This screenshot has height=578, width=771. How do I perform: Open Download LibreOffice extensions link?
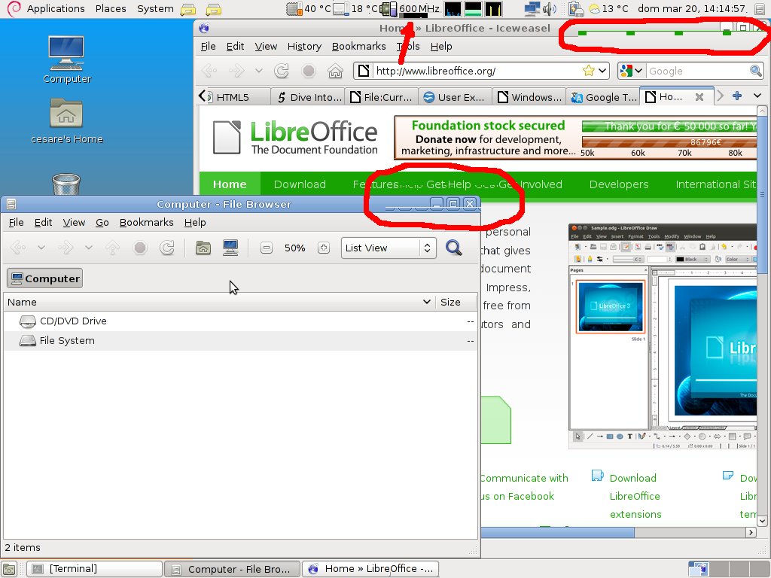(x=635, y=496)
